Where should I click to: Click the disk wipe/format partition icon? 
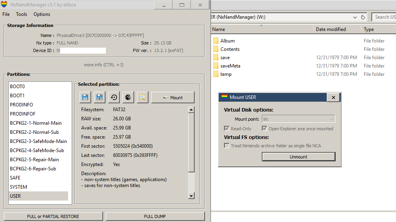[x=128, y=97]
